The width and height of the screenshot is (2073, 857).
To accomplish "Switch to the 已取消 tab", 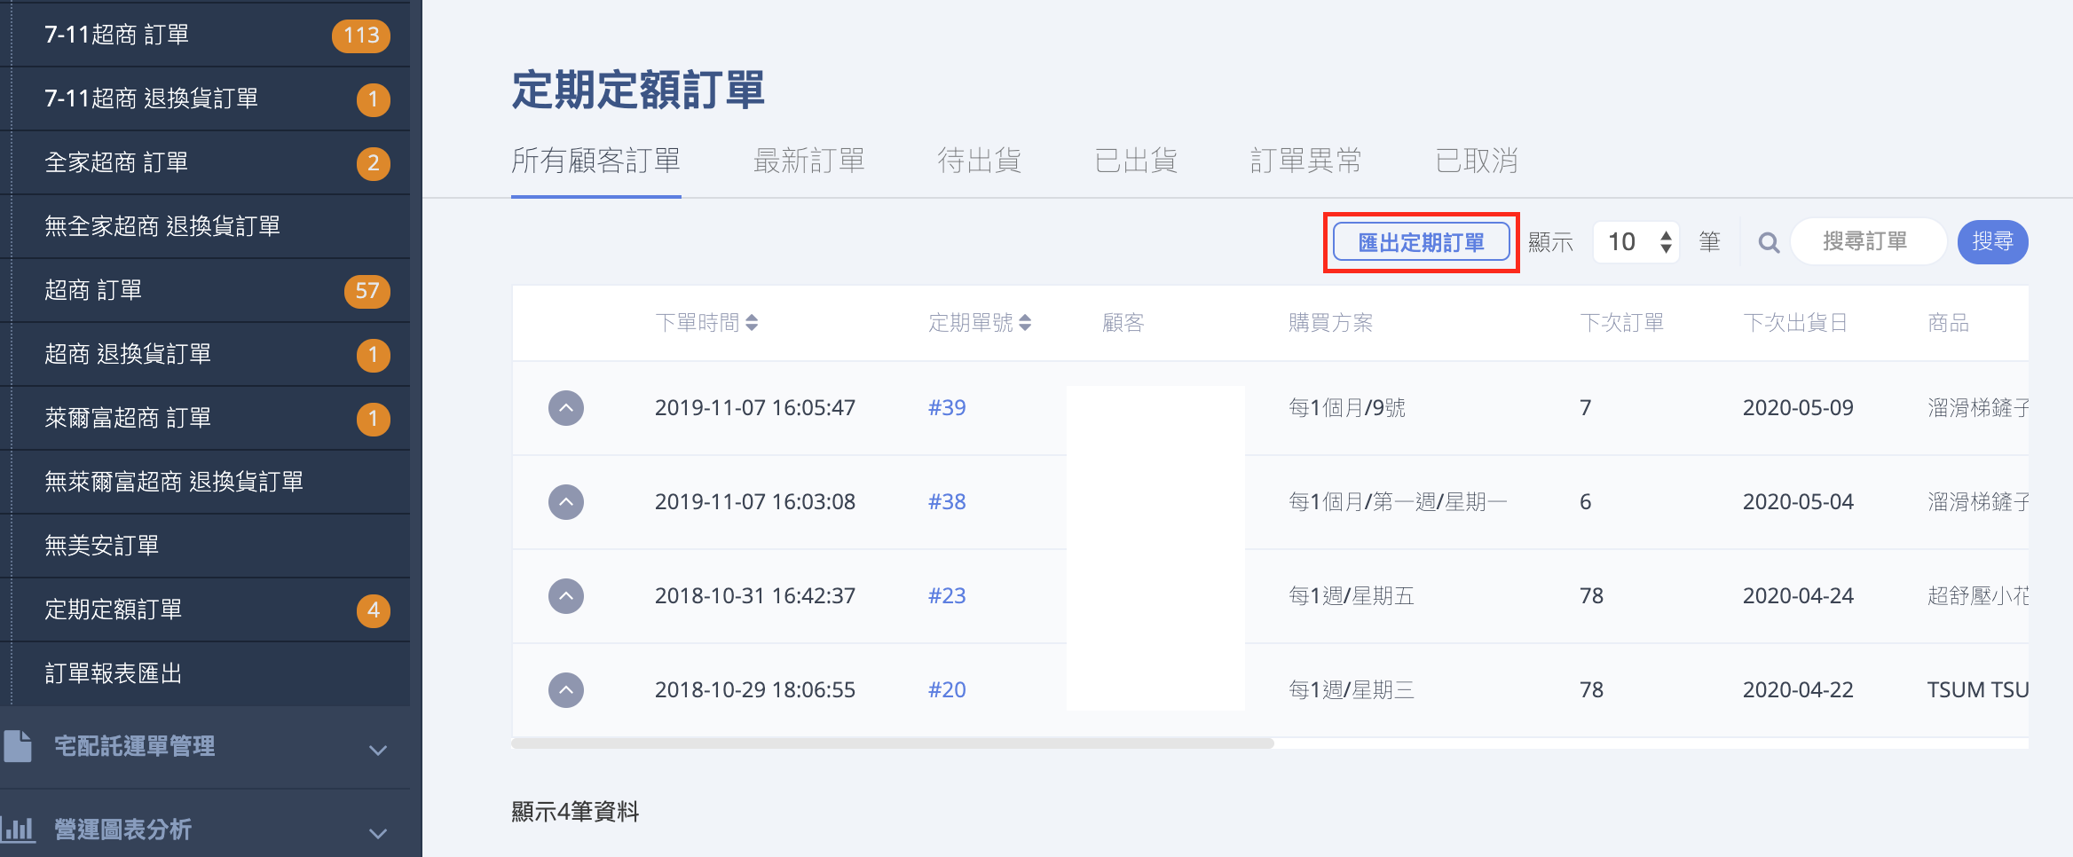I will [1477, 161].
